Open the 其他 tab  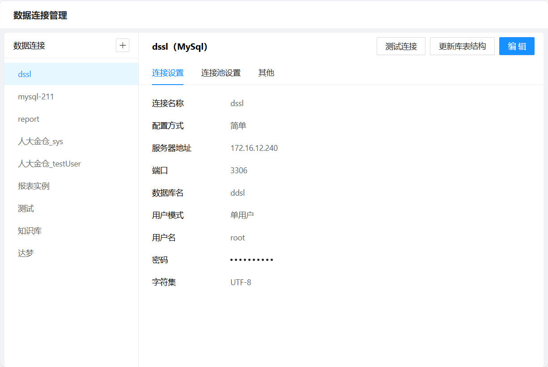266,73
